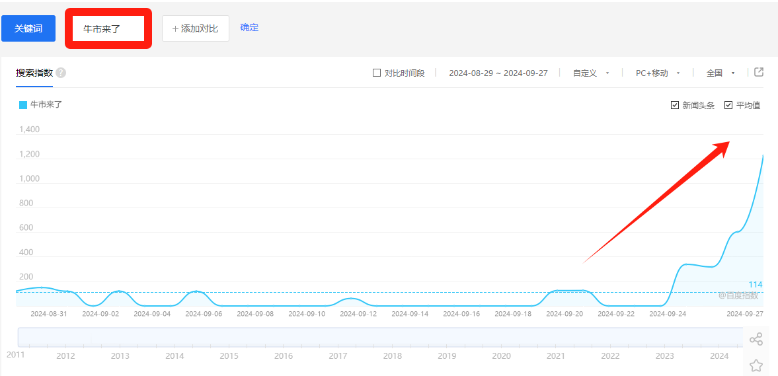Click the 添加对比 button
778x376 pixels.
click(x=196, y=28)
